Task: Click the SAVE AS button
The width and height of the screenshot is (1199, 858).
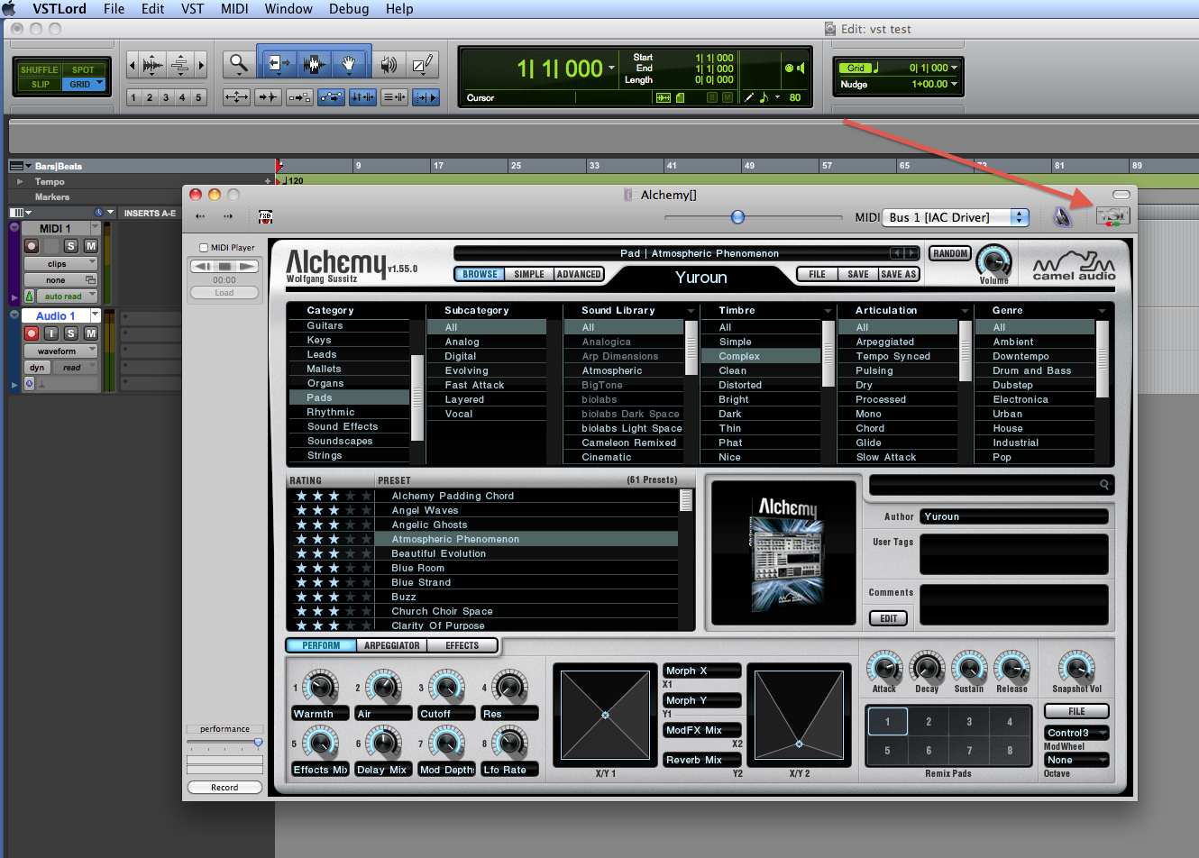Action: point(898,274)
